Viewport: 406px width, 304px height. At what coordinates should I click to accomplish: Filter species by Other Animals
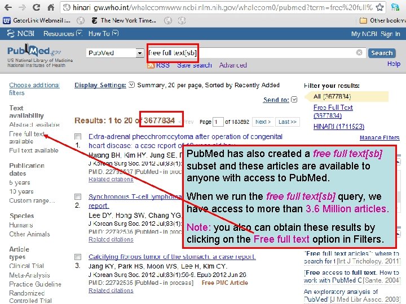29,234
